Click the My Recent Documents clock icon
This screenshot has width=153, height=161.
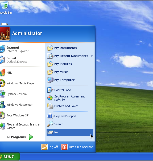(50, 56)
